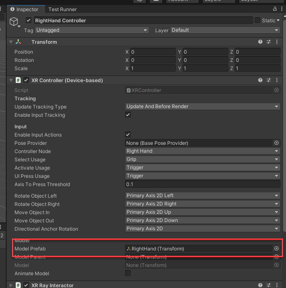Collapse the Transform component foldout
Screen dimensions: 286x288
click(11, 42)
